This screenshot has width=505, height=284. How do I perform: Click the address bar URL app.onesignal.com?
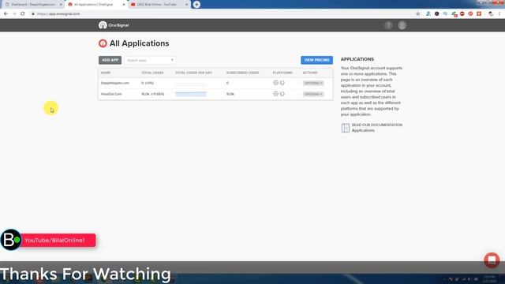click(x=58, y=14)
